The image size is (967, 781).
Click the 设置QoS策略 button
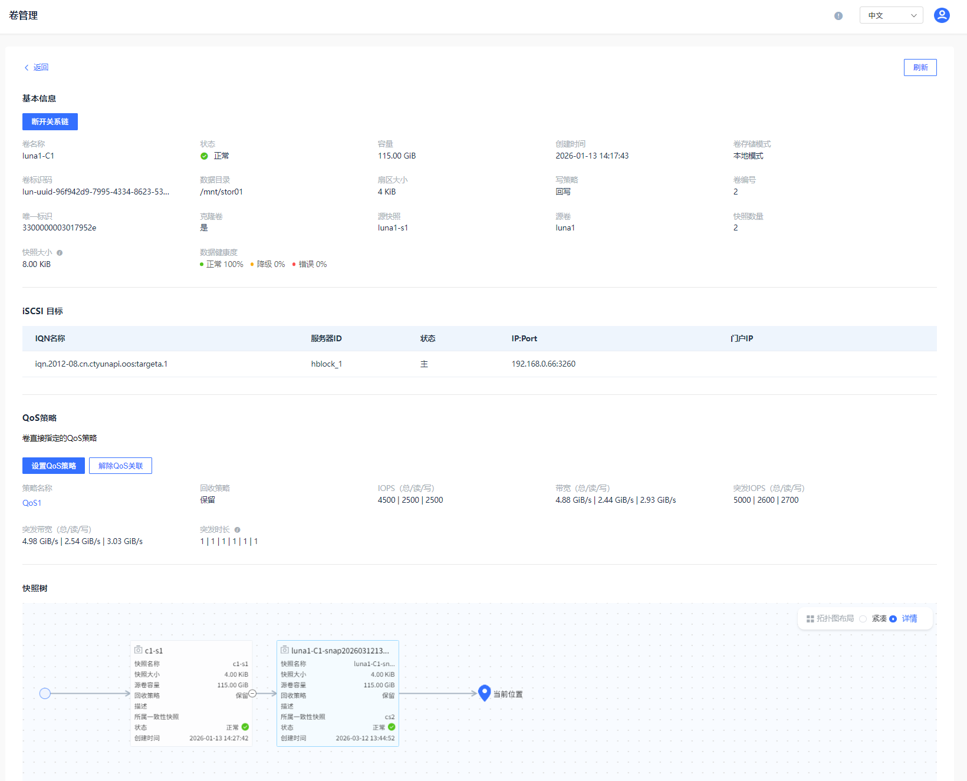click(x=54, y=466)
